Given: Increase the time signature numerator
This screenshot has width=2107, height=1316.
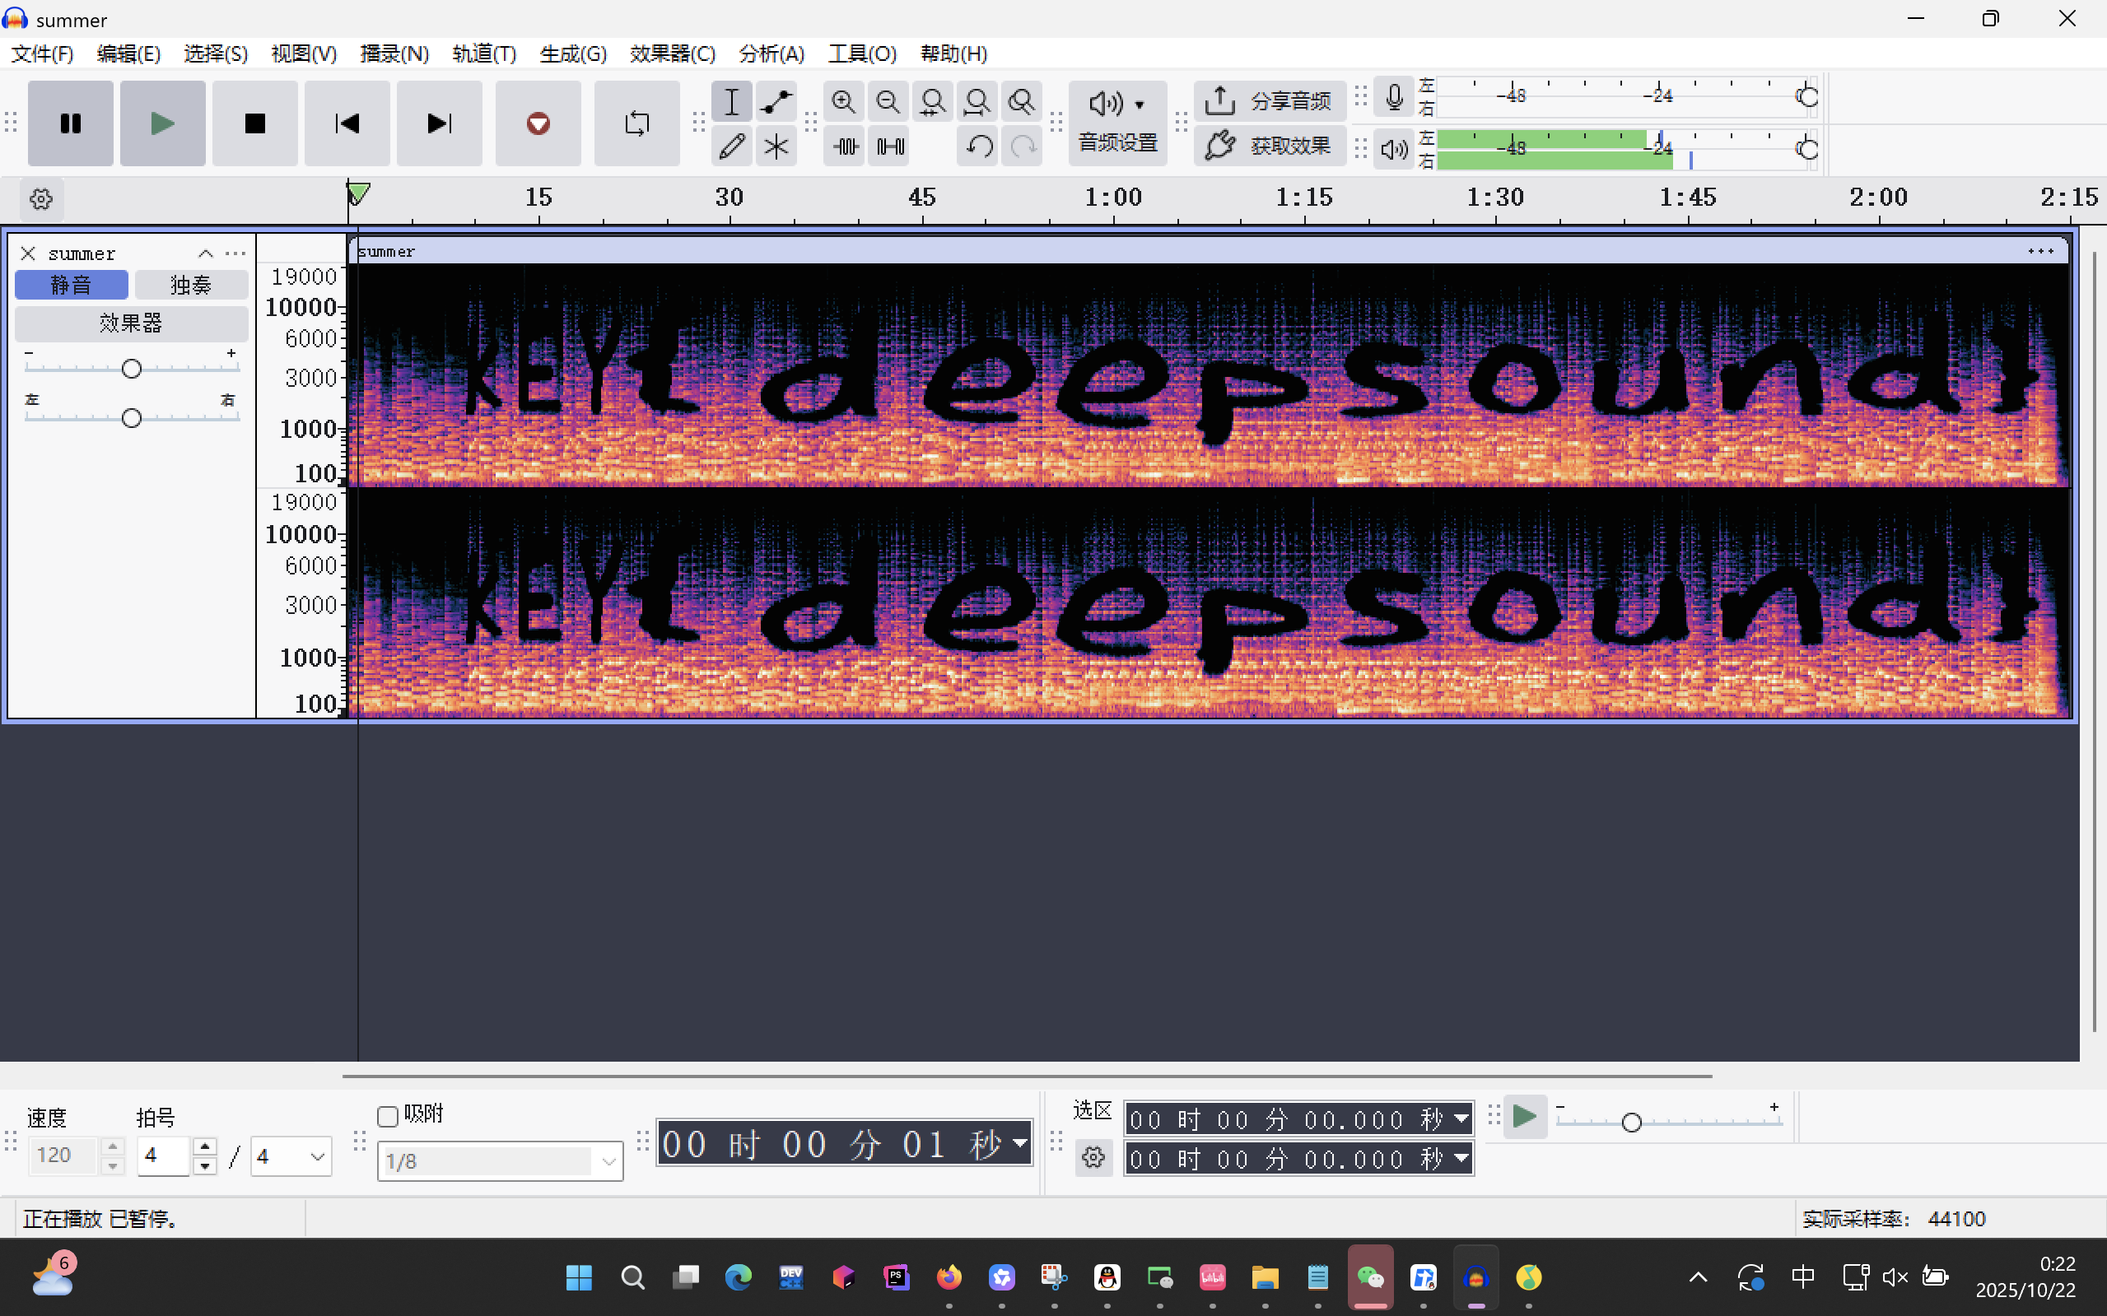Looking at the screenshot, I should point(204,1146).
